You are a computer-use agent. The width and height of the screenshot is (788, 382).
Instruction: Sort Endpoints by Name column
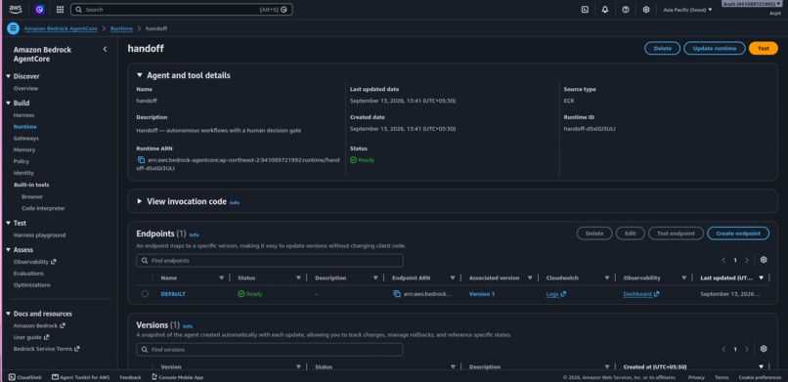222,277
